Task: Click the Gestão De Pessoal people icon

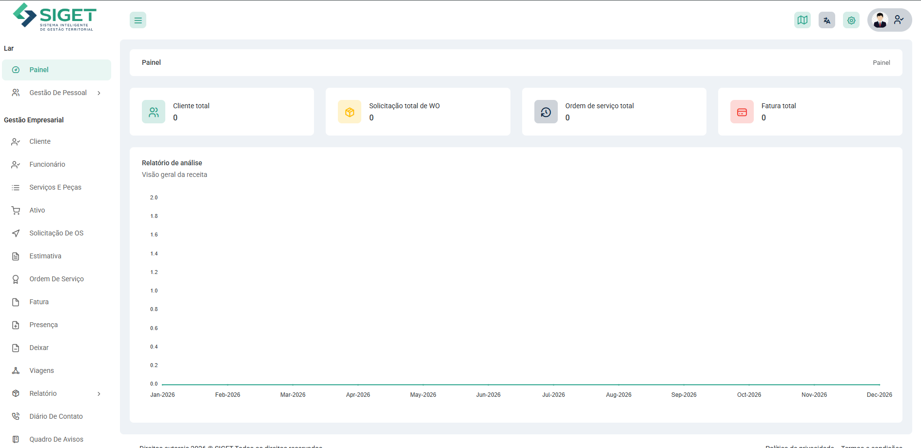Action: pyautogui.click(x=16, y=93)
